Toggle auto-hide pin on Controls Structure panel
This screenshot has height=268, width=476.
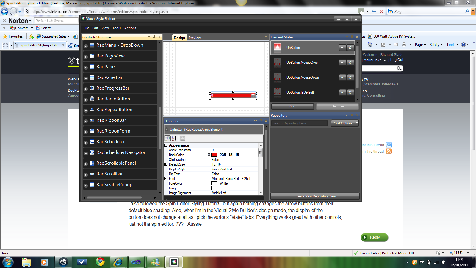click(x=154, y=37)
